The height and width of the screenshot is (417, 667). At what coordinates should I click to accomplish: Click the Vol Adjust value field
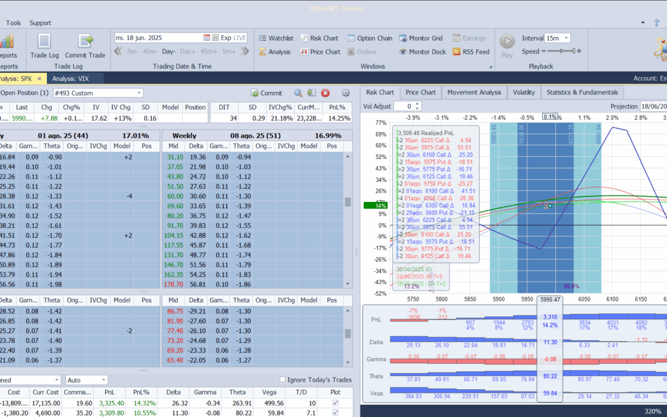click(404, 106)
